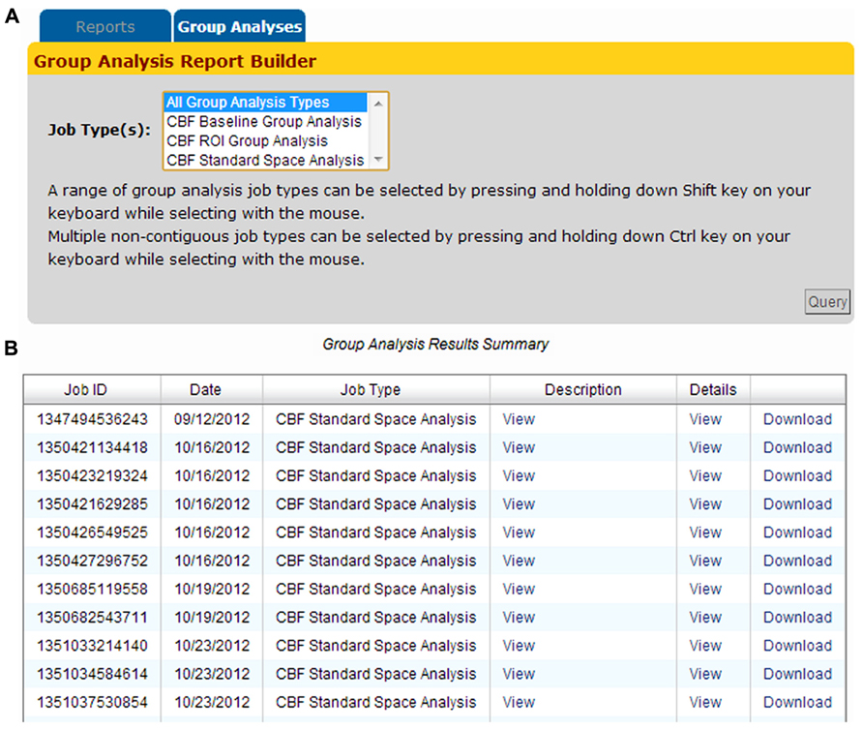View description for job 1350421134418
The width and height of the screenshot is (863, 730).
519,447
